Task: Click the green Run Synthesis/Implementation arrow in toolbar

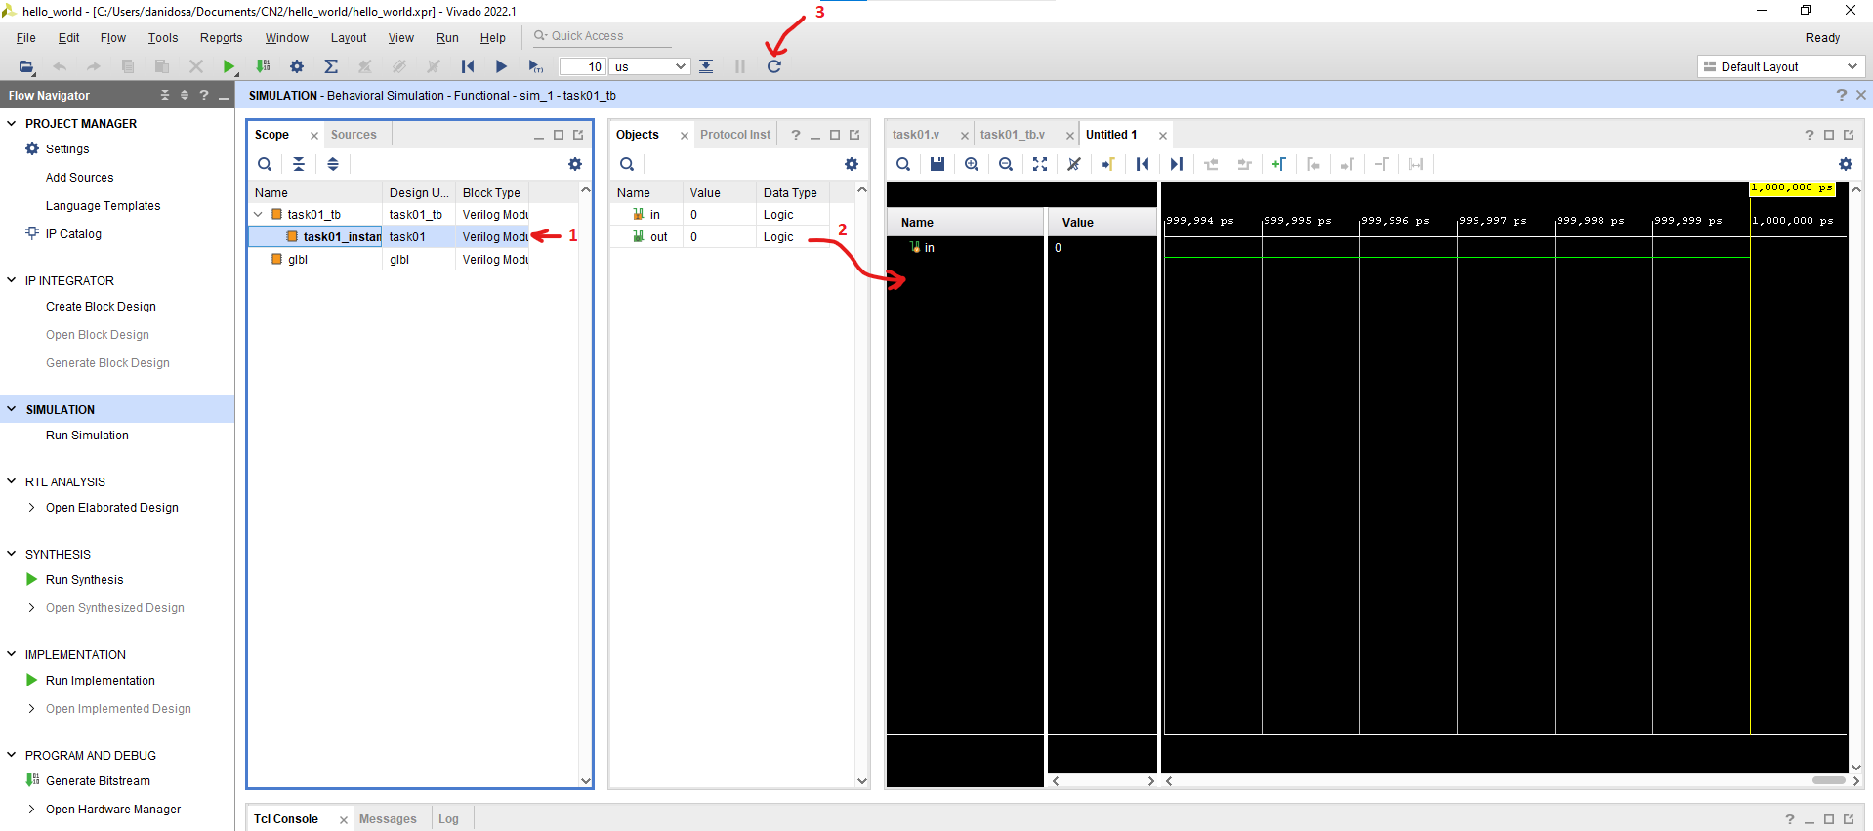Action: [x=229, y=66]
